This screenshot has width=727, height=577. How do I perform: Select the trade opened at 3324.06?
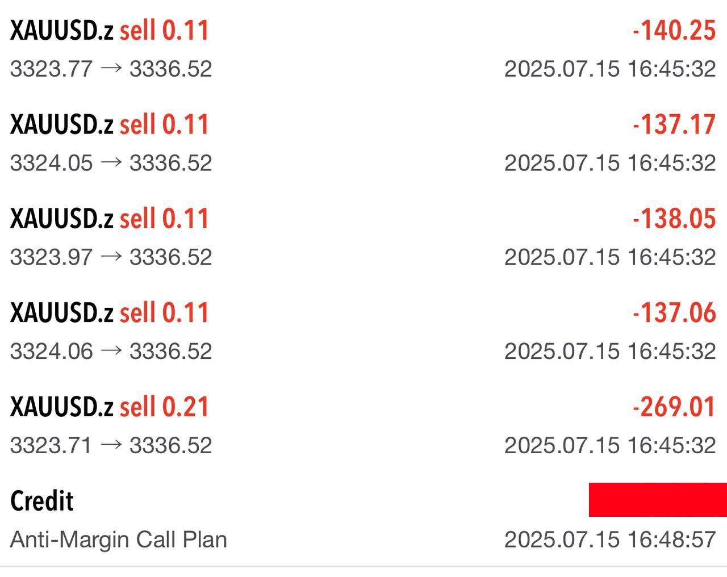[x=363, y=331]
